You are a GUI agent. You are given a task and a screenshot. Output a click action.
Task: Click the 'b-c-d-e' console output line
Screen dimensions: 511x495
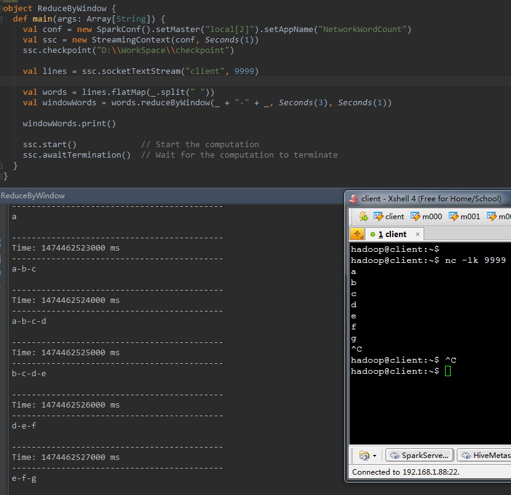29,374
